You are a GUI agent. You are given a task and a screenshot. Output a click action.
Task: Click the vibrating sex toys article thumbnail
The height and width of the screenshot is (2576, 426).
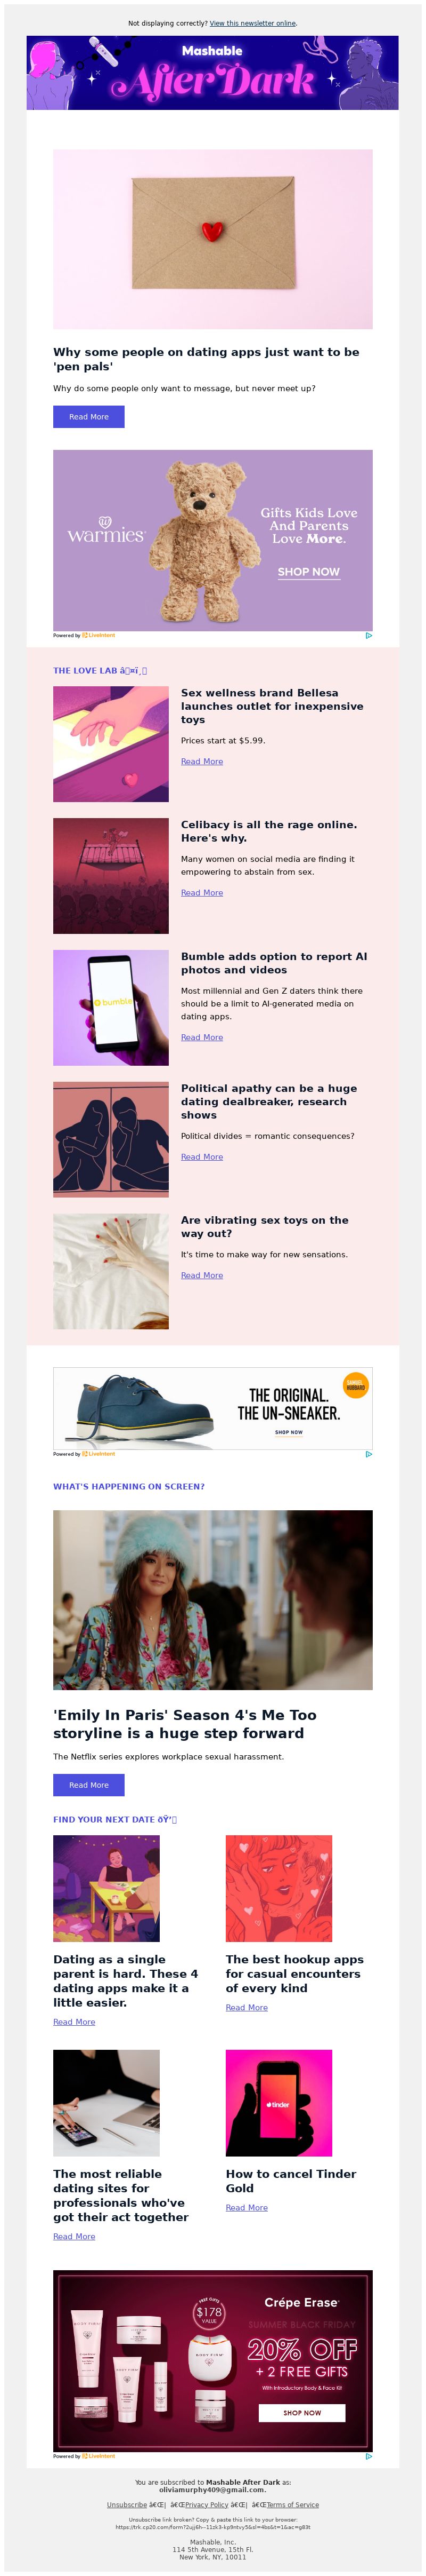[x=111, y=1272]
